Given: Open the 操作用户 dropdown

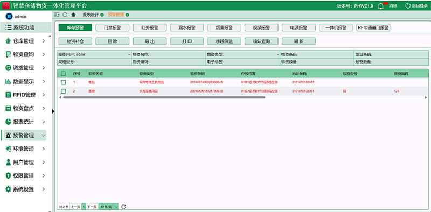Looking at the screenshot, I should [x=94, y=54].
